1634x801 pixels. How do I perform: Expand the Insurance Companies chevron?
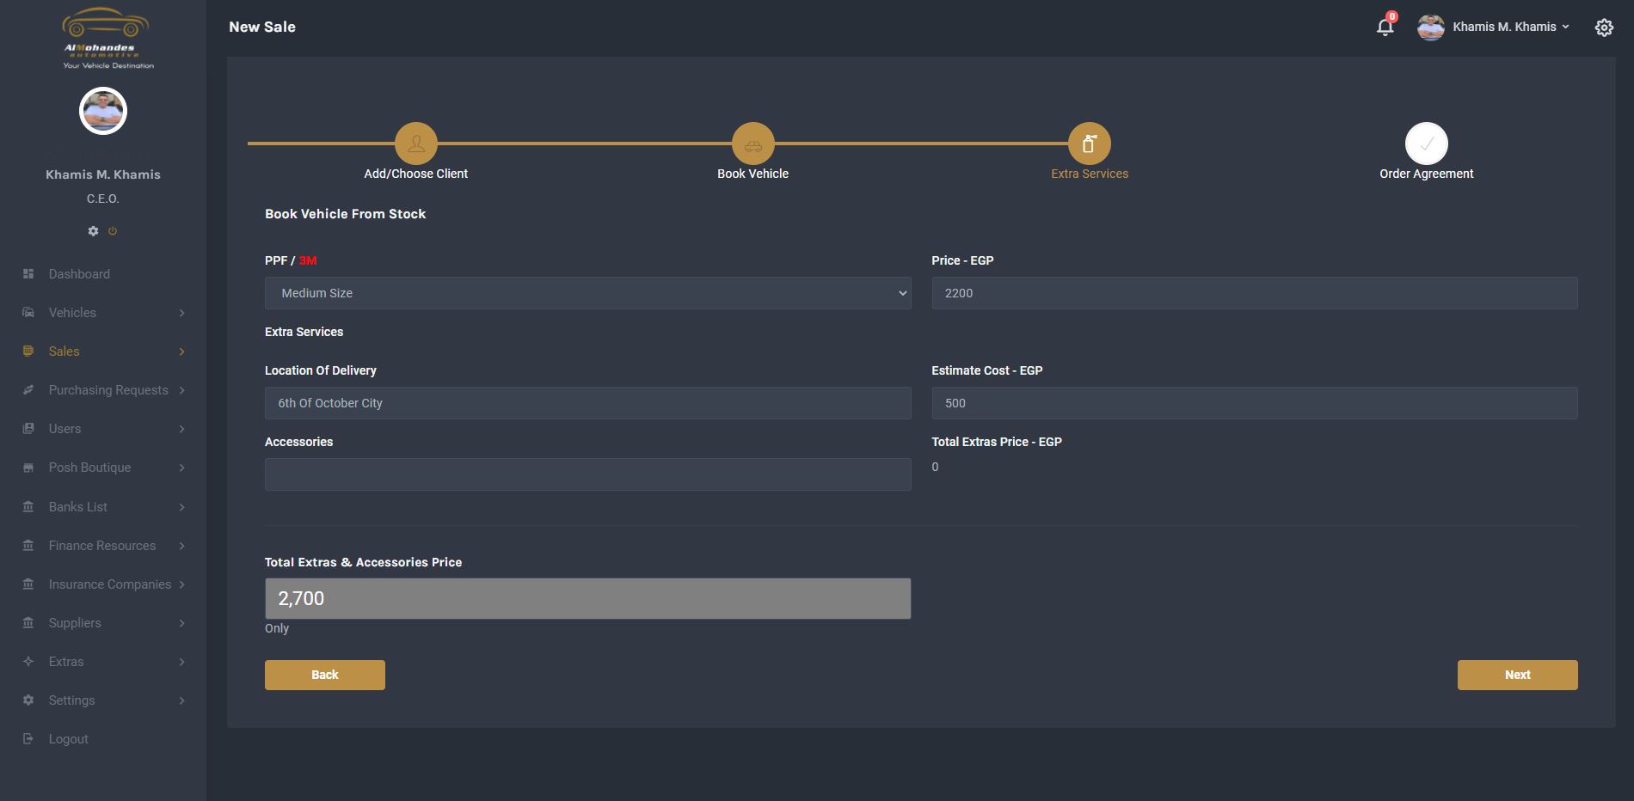coord(181,584)
